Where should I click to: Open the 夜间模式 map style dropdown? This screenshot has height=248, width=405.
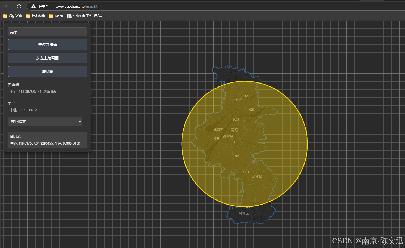[45, 121]
